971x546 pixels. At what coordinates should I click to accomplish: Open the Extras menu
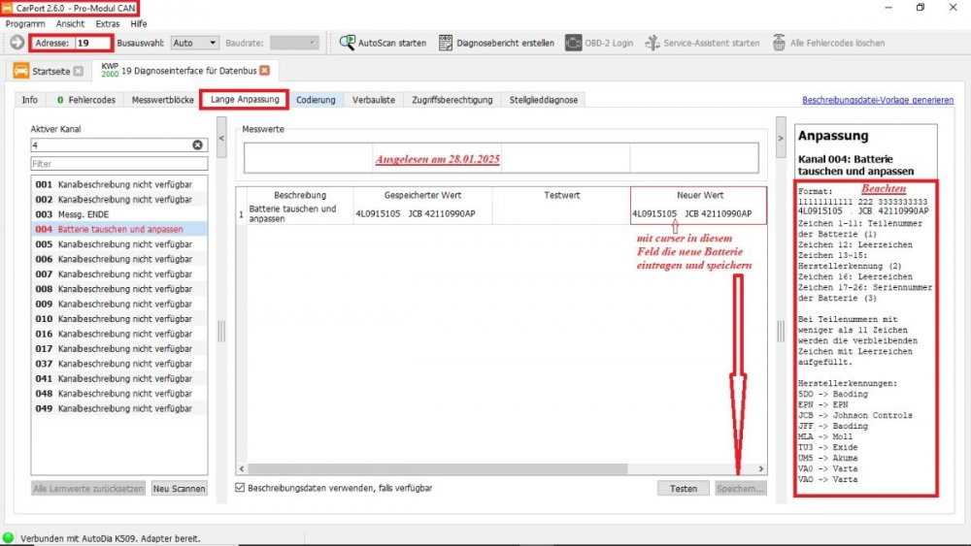[107, 23]
